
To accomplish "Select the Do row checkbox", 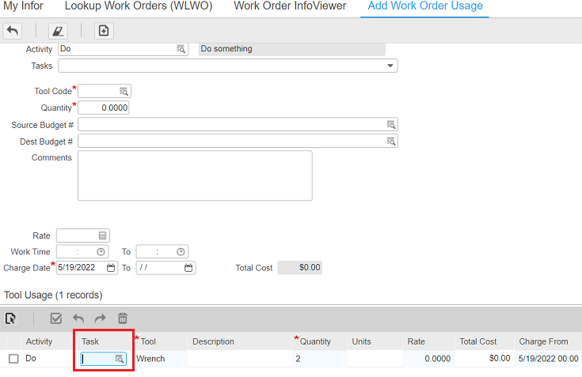I will click(13, 359).
